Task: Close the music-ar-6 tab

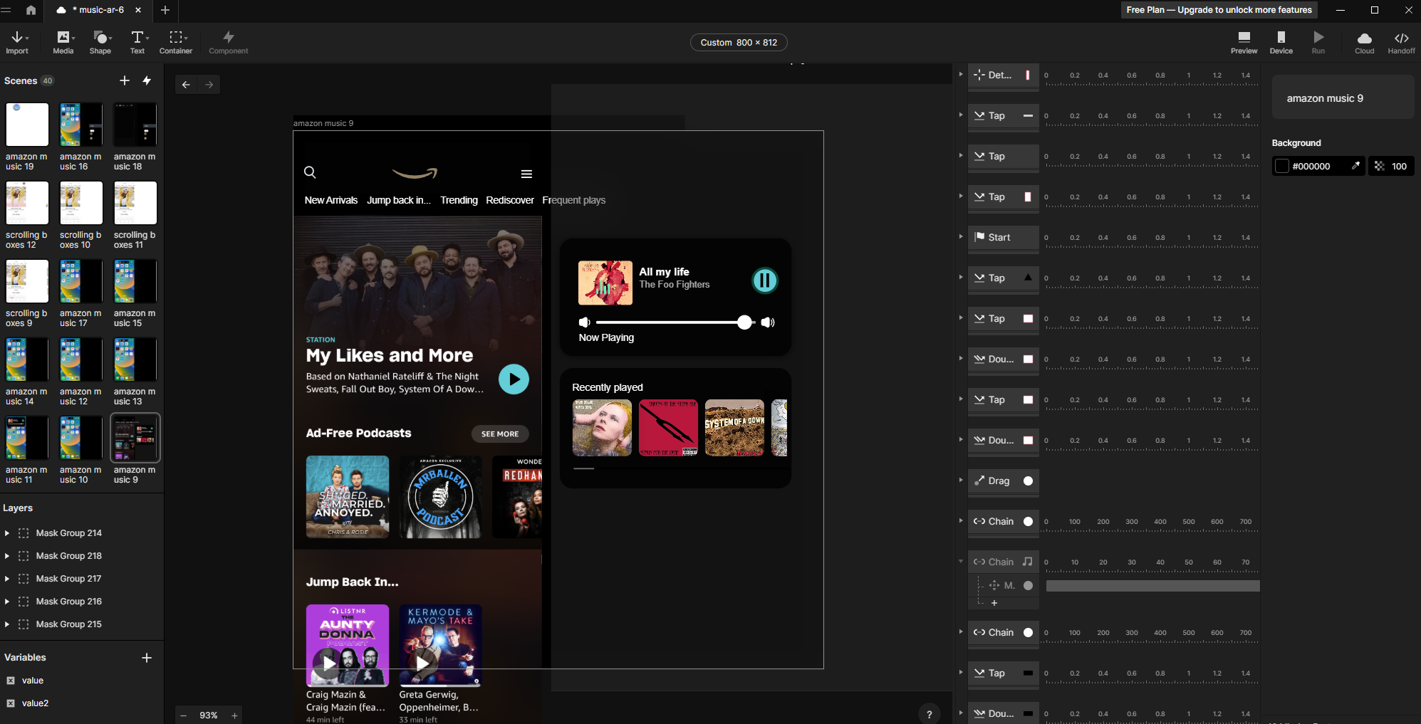Action: pos(138,10)
